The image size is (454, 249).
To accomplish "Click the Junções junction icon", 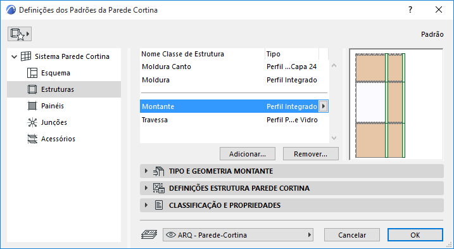I will 32,122.
